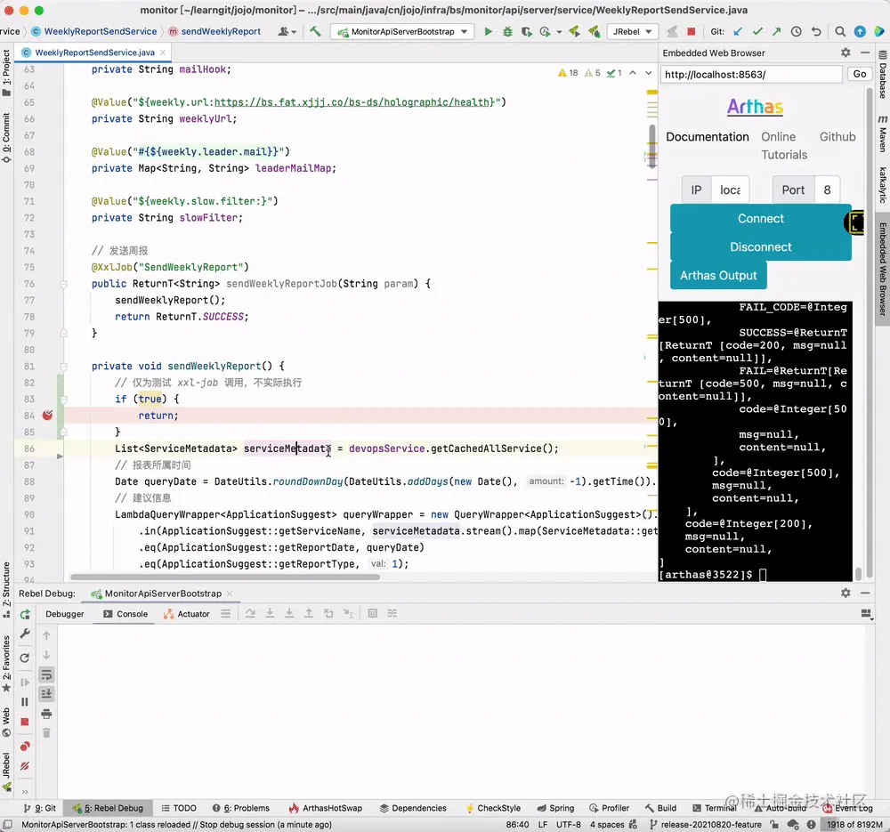Switch to Console tab

125,614
